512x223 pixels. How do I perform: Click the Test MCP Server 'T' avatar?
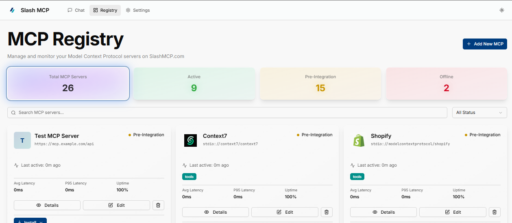coord(22,140)
